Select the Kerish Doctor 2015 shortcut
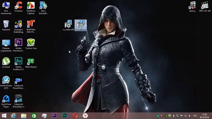212x119 pixels. (6, 83)
